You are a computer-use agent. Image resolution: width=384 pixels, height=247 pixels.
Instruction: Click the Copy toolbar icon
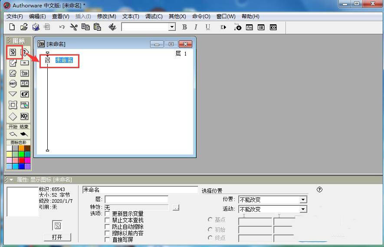85,27
